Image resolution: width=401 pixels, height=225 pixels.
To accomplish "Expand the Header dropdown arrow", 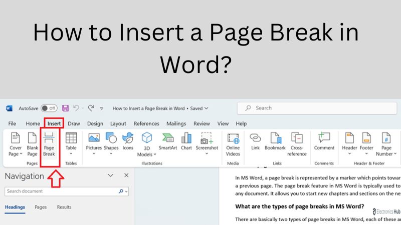I will point(349,153).
